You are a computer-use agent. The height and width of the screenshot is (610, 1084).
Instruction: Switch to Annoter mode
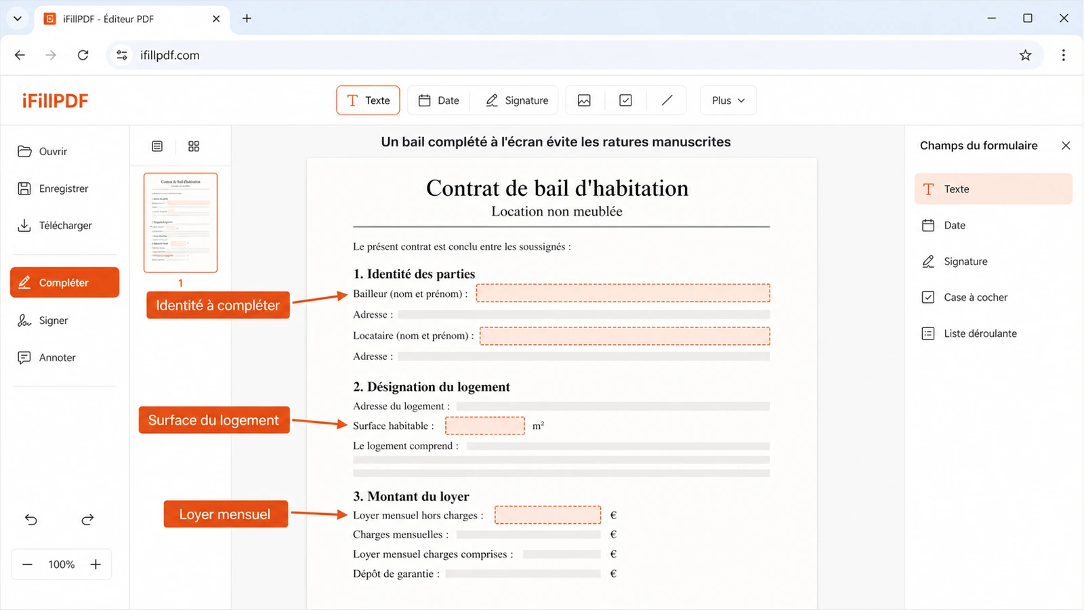(x=47, y=357)
